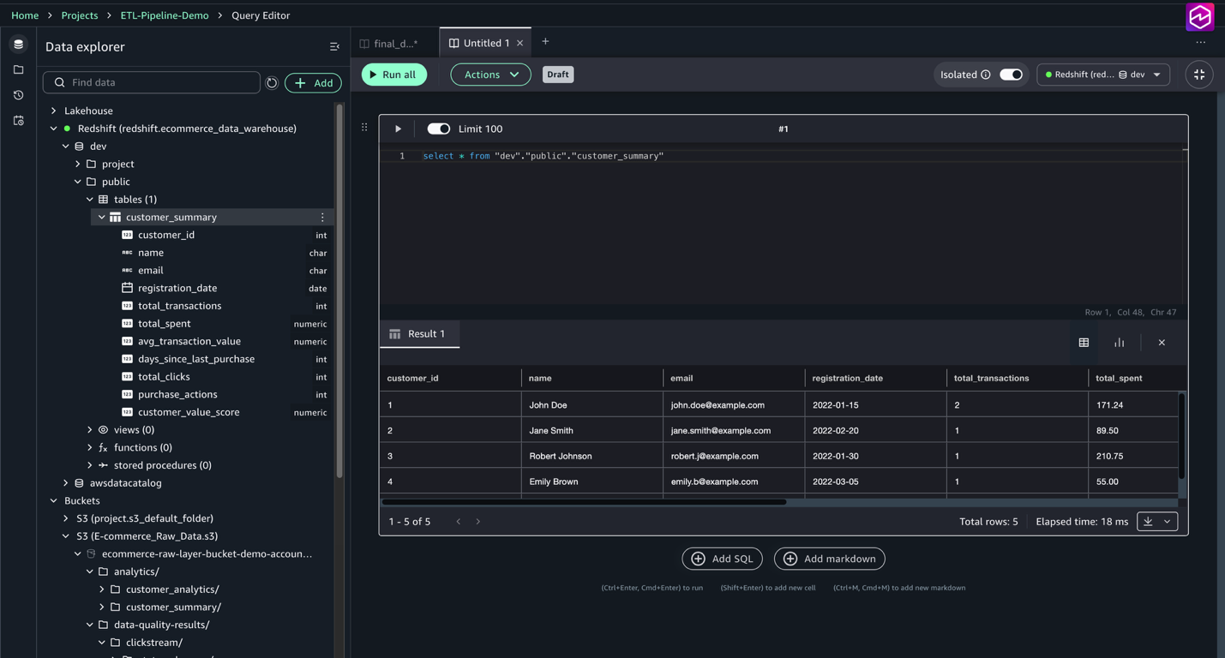Select the Result 1 tab
The height and width of the screenshot is (658, 1225).
click(x=419, y=334)
